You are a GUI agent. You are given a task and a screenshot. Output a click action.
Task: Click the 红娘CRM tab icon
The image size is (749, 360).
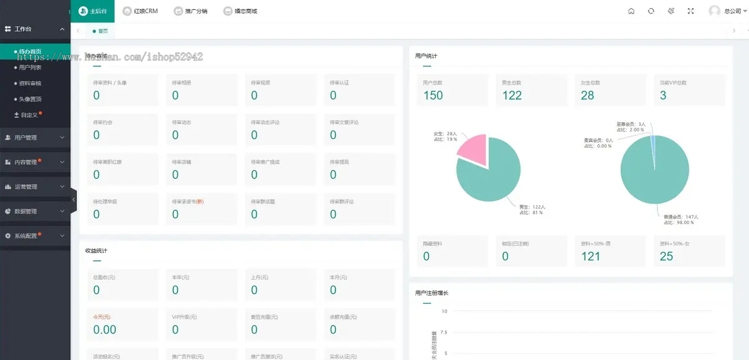click(x=127, y=11)
